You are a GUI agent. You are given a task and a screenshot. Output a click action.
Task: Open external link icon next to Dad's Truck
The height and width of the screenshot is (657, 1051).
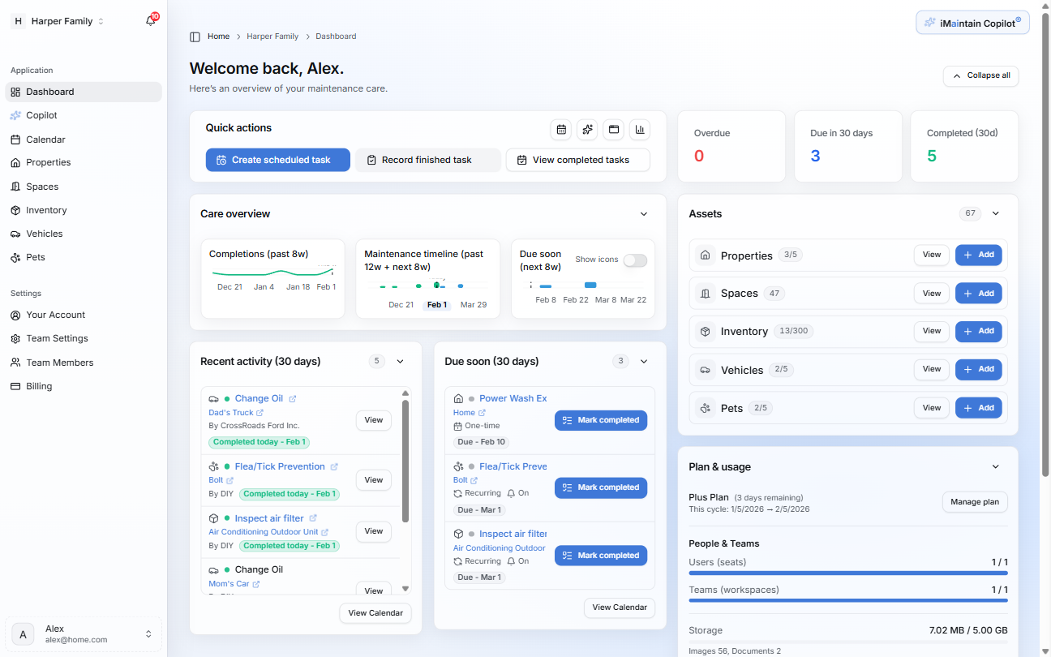point(260,413)
